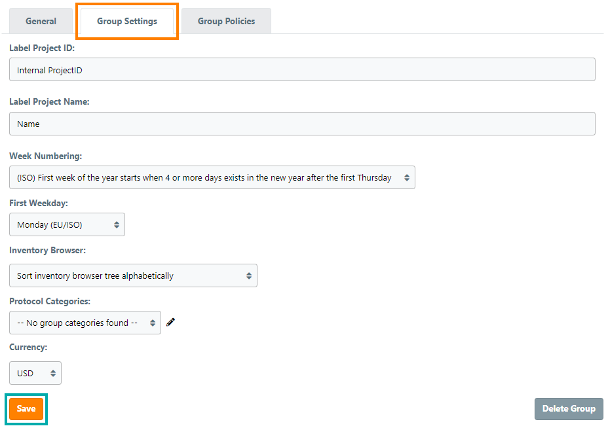
Task: Select the Group Settings tab
Action: [127, 21]
